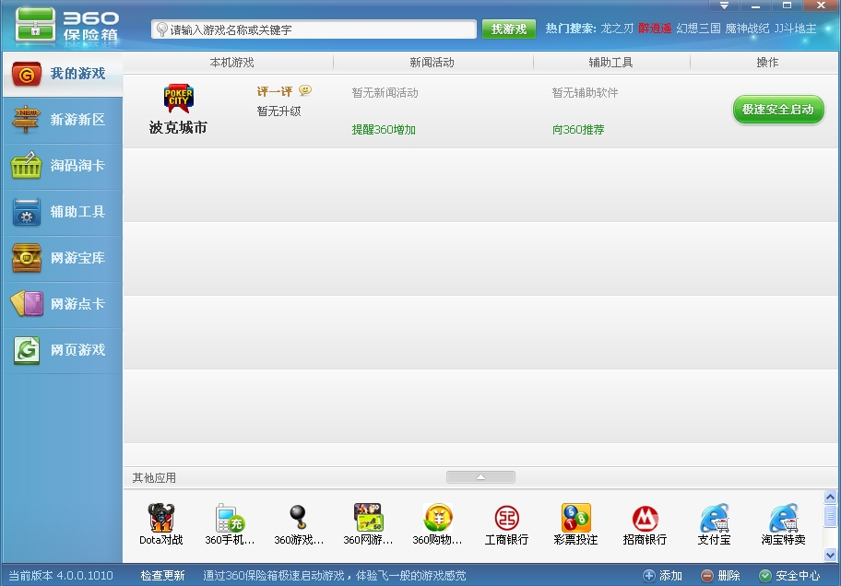Image resolution: width=841 pixels, height=586 pixels.
Task: Click the 当前版本 4.0.0.1010 text
Action: click(x=61, y=576)
